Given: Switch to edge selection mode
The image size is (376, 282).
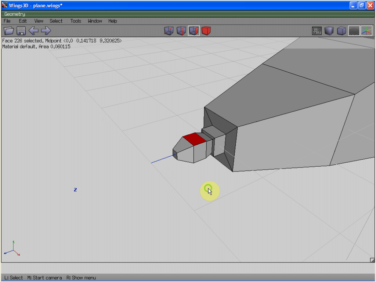Looking at the screenshot, I should click(x=181, y=31).
